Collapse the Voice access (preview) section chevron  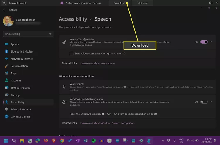[x=211, y=42]
